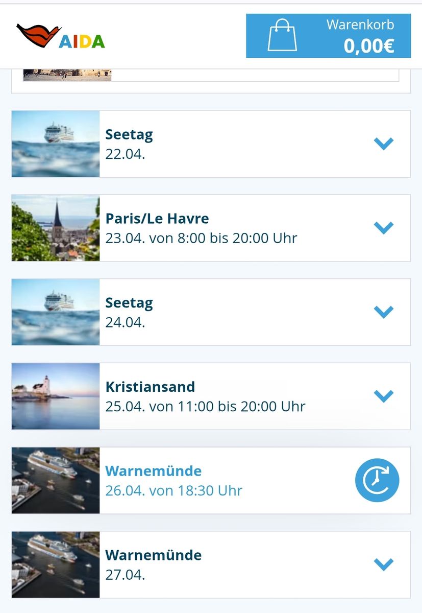The image size is (422, 613).
Task: Open the Warnemünde 27.04. harbor thumbnail
Action: coord(56,564)
